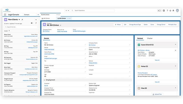The image size is (183, 104).
Task: Edit the Birthdate field via pencil icon
Action: point(85,72)
